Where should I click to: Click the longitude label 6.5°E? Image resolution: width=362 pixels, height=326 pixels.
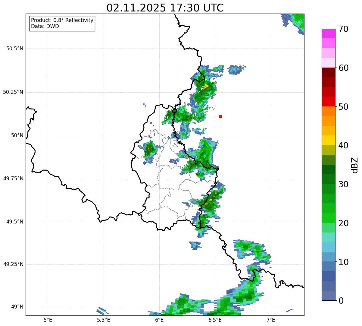(x=215, y=320)
